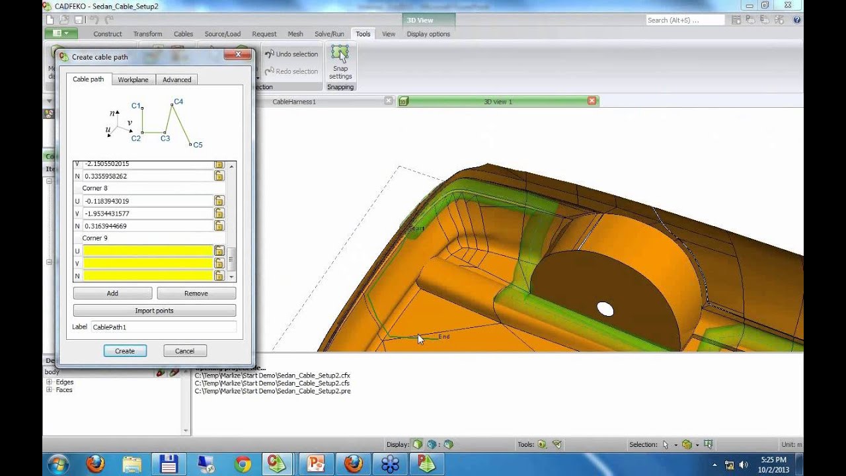Switch to the Workplane tab
This screenshot has height=476, width=846.
tap(133, 80)
